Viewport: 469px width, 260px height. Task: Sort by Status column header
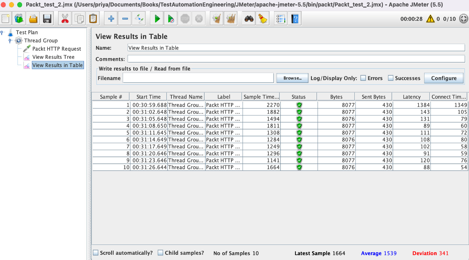[299, 97]
